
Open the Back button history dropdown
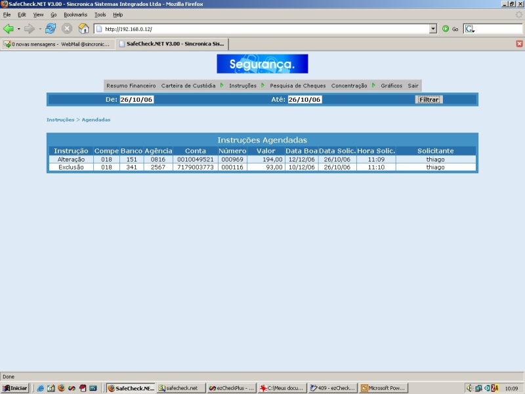coord(19,29)
